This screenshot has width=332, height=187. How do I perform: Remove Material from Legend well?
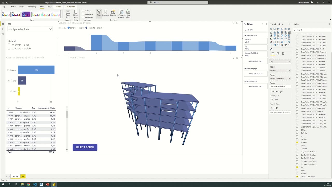290,71
